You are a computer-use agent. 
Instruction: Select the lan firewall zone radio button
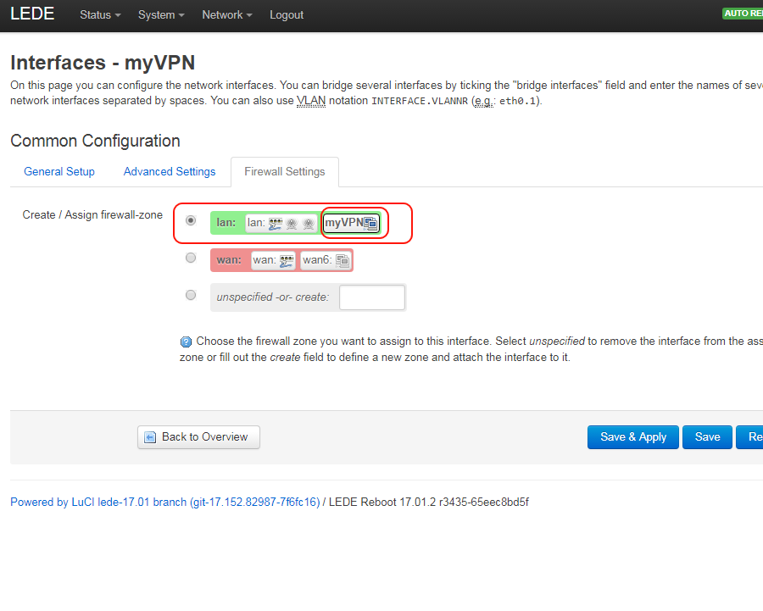point(191,220)
